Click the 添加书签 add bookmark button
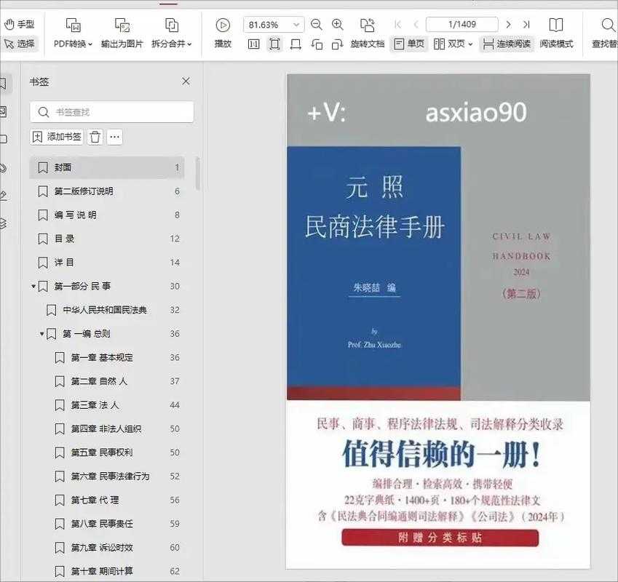Screen dimensions: 618x582 56,137
